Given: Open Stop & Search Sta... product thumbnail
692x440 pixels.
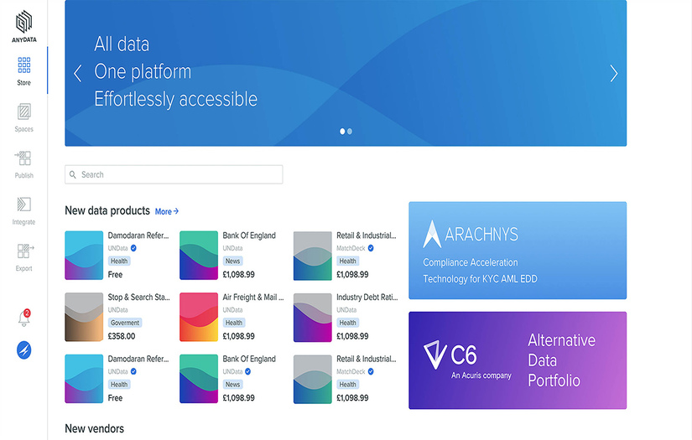Looking at the screenshot, I should [84, 317].
